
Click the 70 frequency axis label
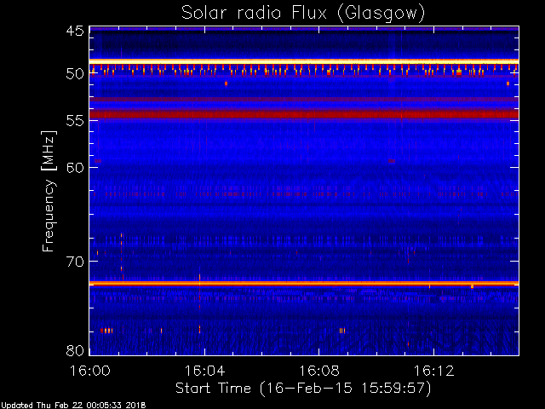[75, 262]
